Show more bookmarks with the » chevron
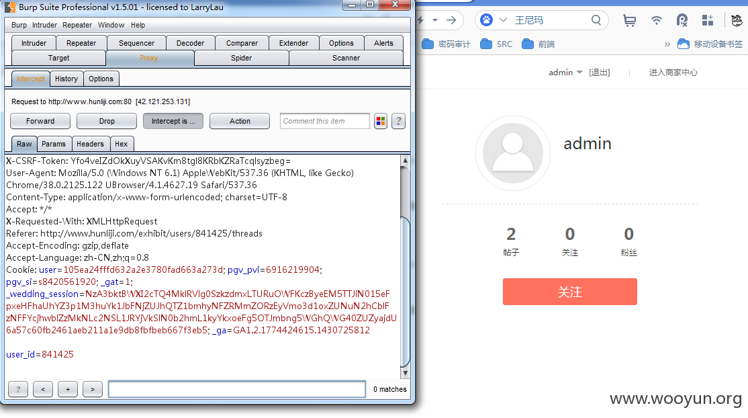 667,44
